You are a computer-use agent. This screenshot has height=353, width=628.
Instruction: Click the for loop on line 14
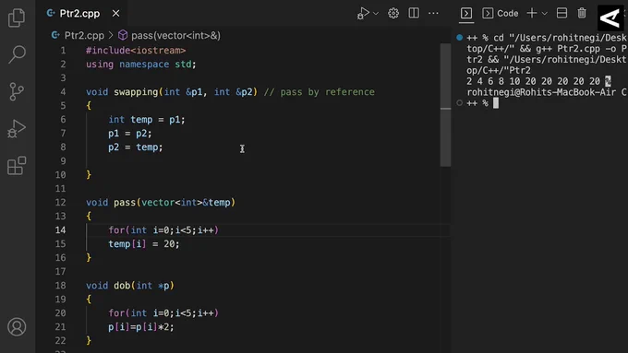(163, 230)
